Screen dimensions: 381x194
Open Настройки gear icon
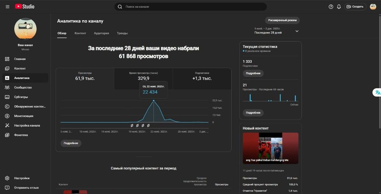[7, 178]
